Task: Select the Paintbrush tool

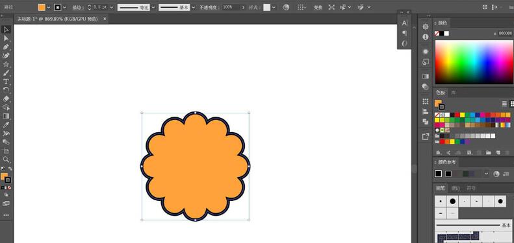Action: point(6,73)
